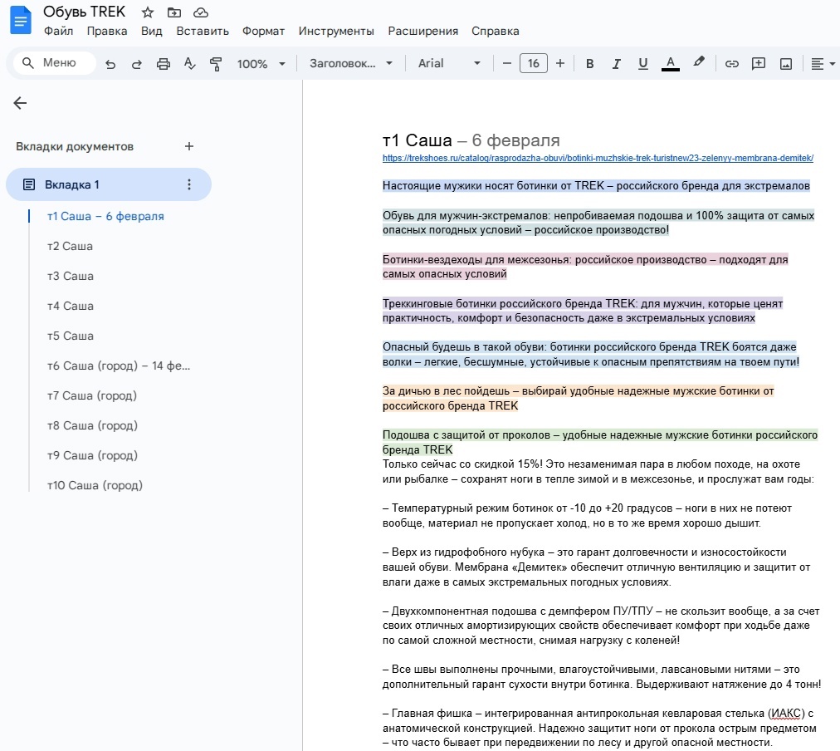Open the Заголовок paragraph style dropdown
This screenshot has height=751, width=840.
tap(351, 63)
